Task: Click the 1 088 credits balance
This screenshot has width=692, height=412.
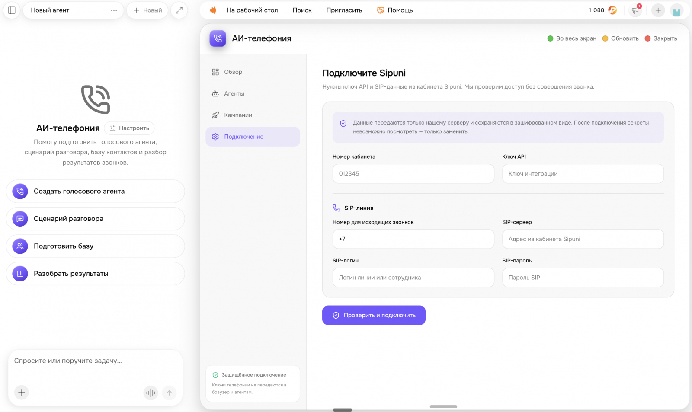Action: click(602, 10)
